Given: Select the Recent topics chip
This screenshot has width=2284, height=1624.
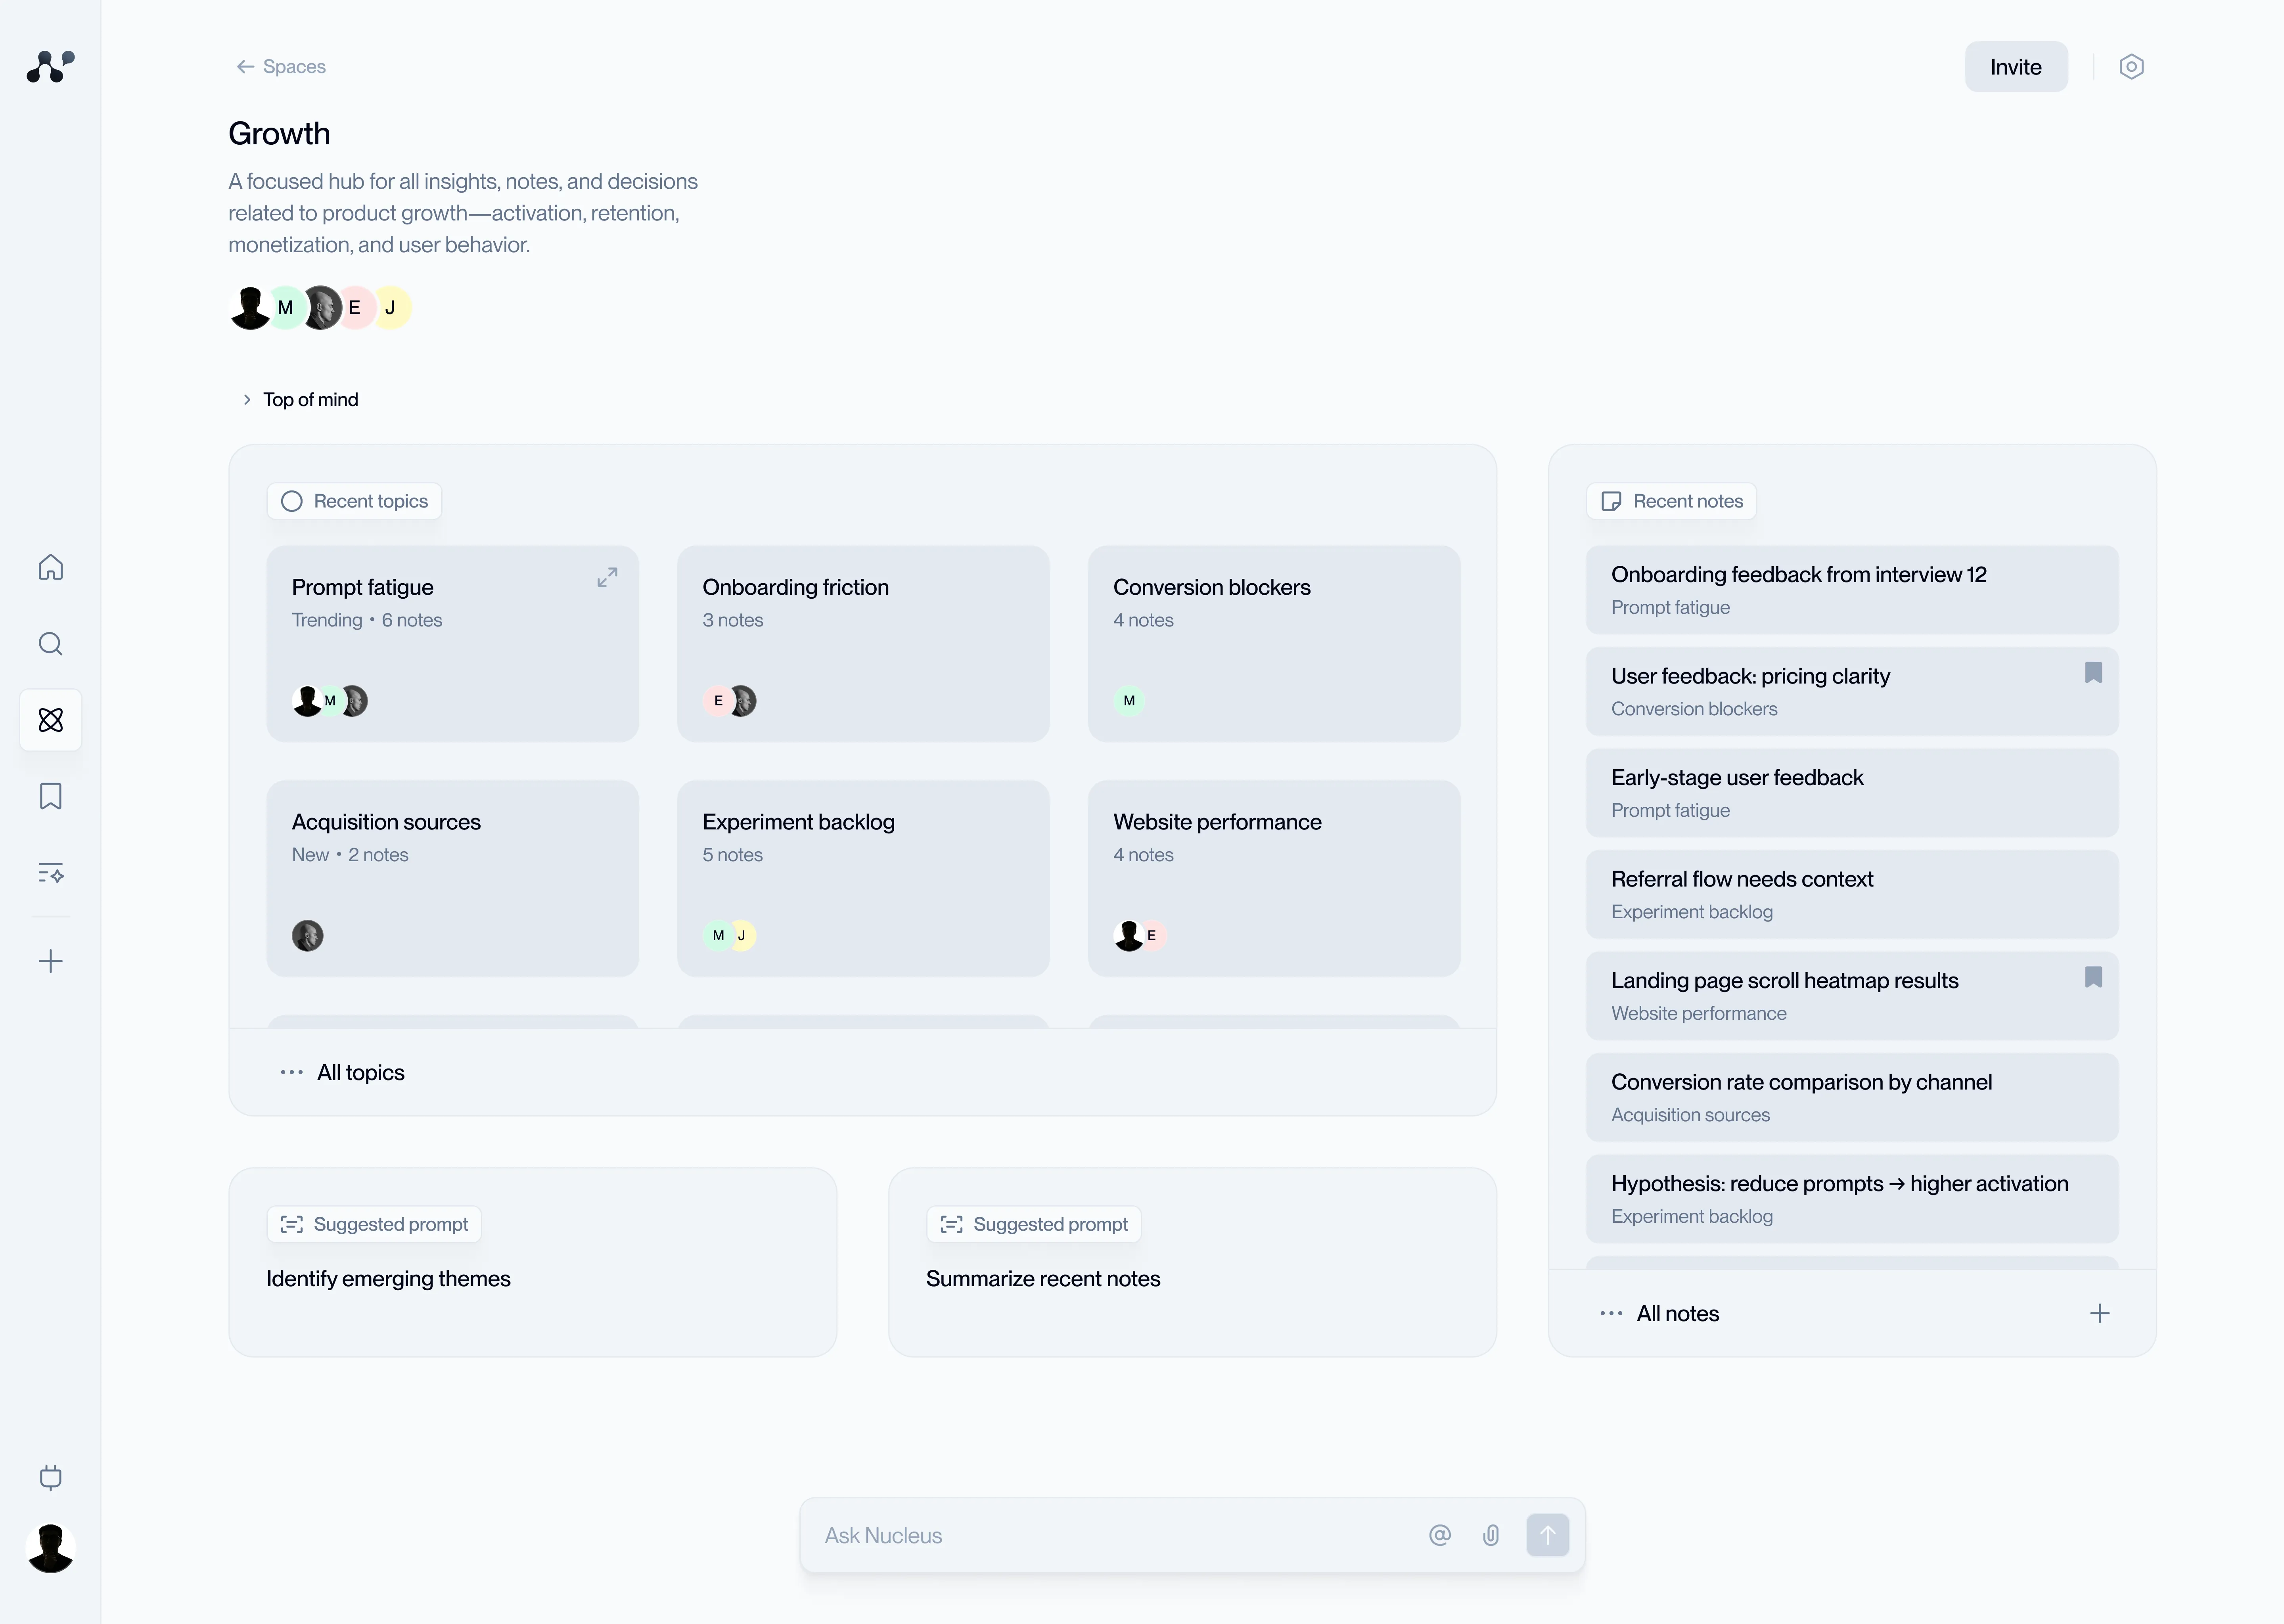Looking at the screenshot, I should (x=354, y=501).
